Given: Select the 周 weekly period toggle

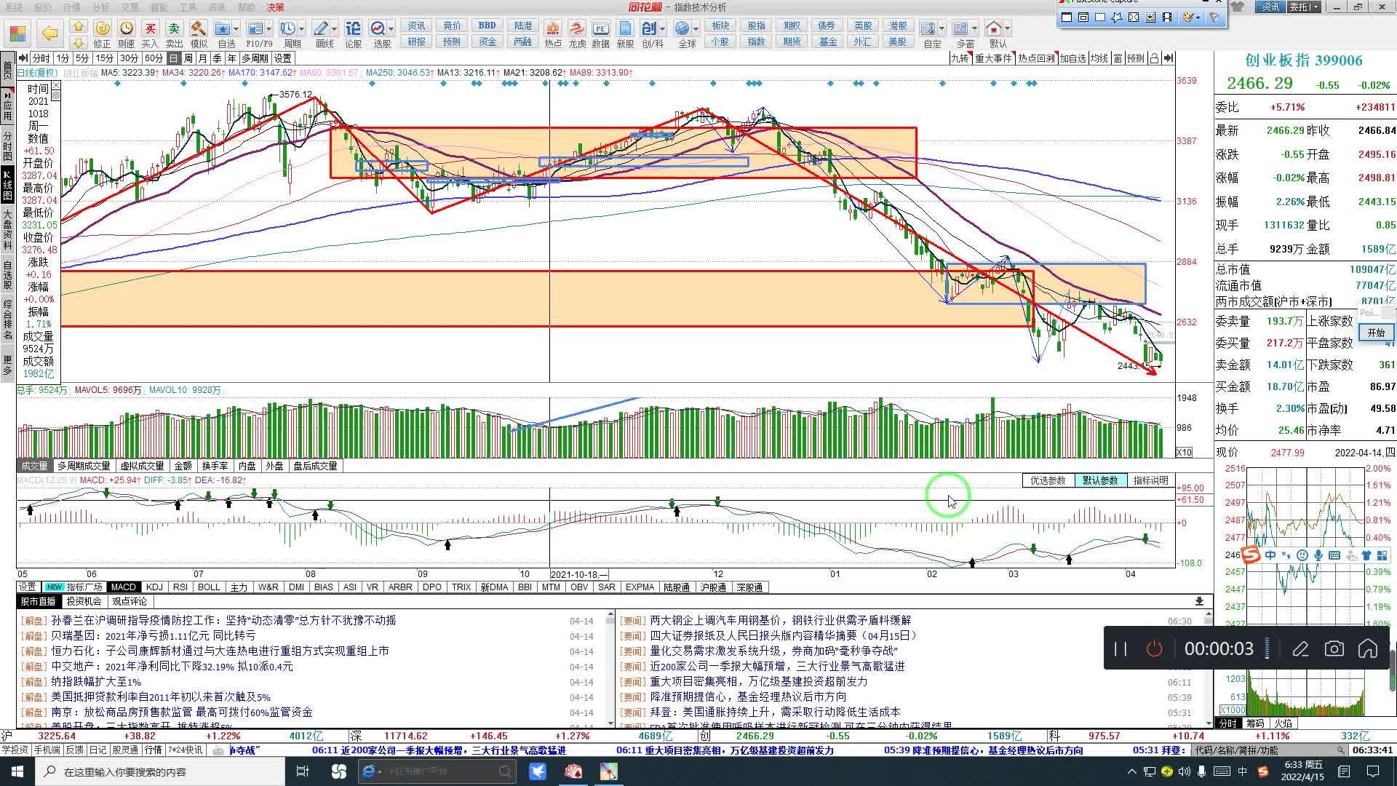Looking at the screenshot, I should click(188, 58).
